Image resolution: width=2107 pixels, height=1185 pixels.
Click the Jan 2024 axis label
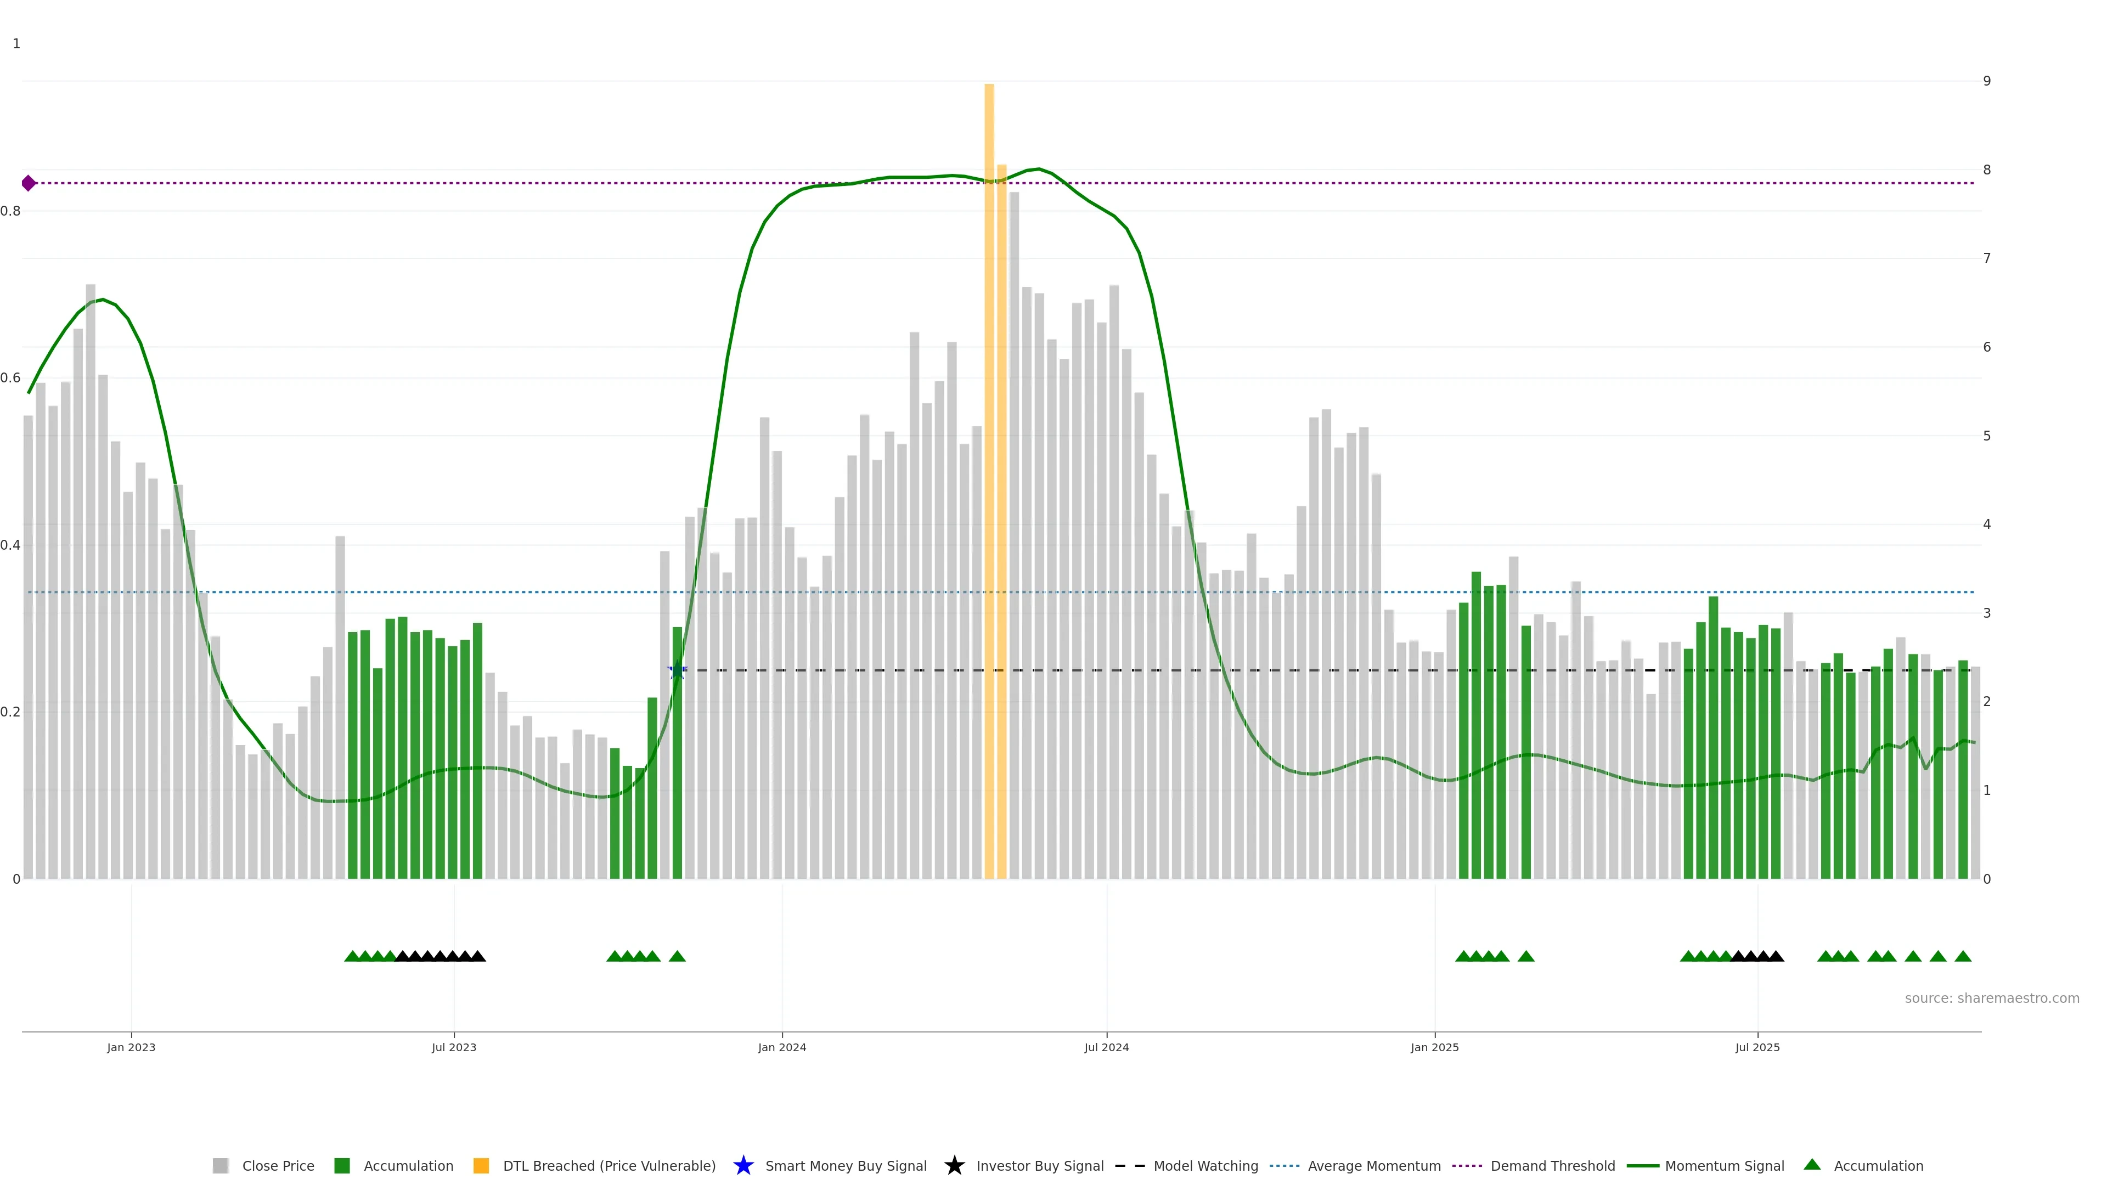tap(782, 1047)
